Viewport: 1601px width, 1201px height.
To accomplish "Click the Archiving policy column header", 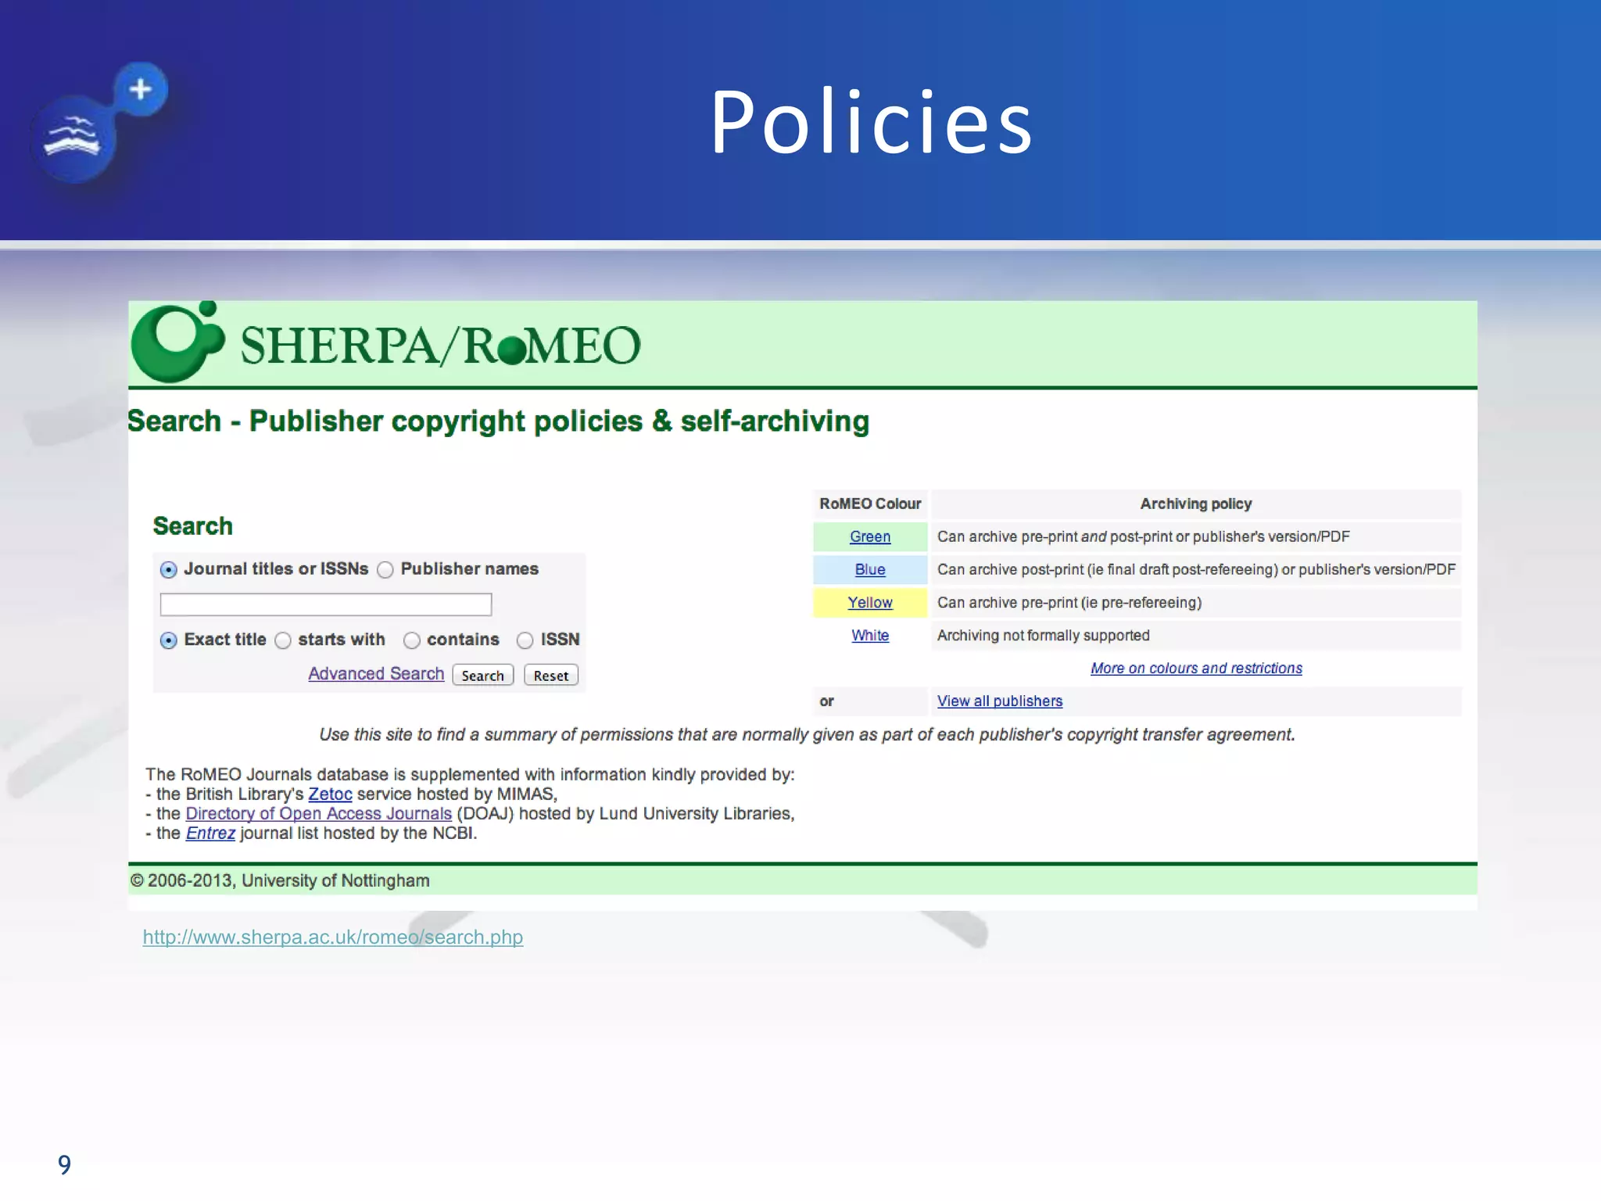I will click(1196, 504).
